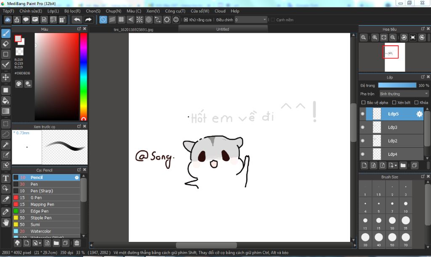The width and height of the screenshot is (431, 257).
Task: Switch to tini_1620116925691.jpg tab
Action: click(133, 29)
